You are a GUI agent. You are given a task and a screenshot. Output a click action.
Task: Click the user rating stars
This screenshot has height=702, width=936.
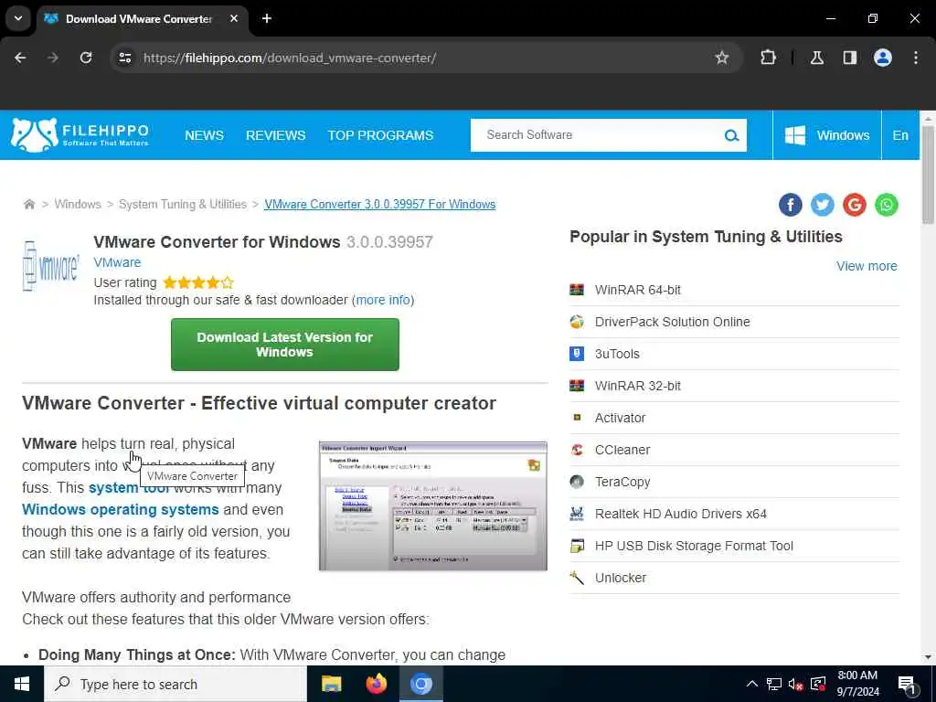pos(198,282)
